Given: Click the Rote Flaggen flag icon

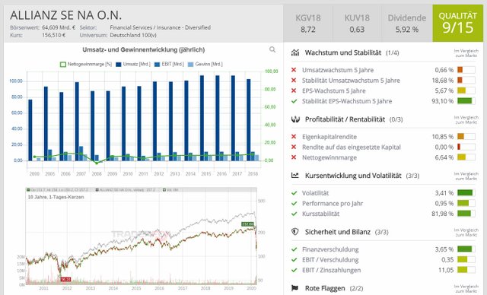Looking at the screenshot, I should pyautogui.click(x=295, y=288).
